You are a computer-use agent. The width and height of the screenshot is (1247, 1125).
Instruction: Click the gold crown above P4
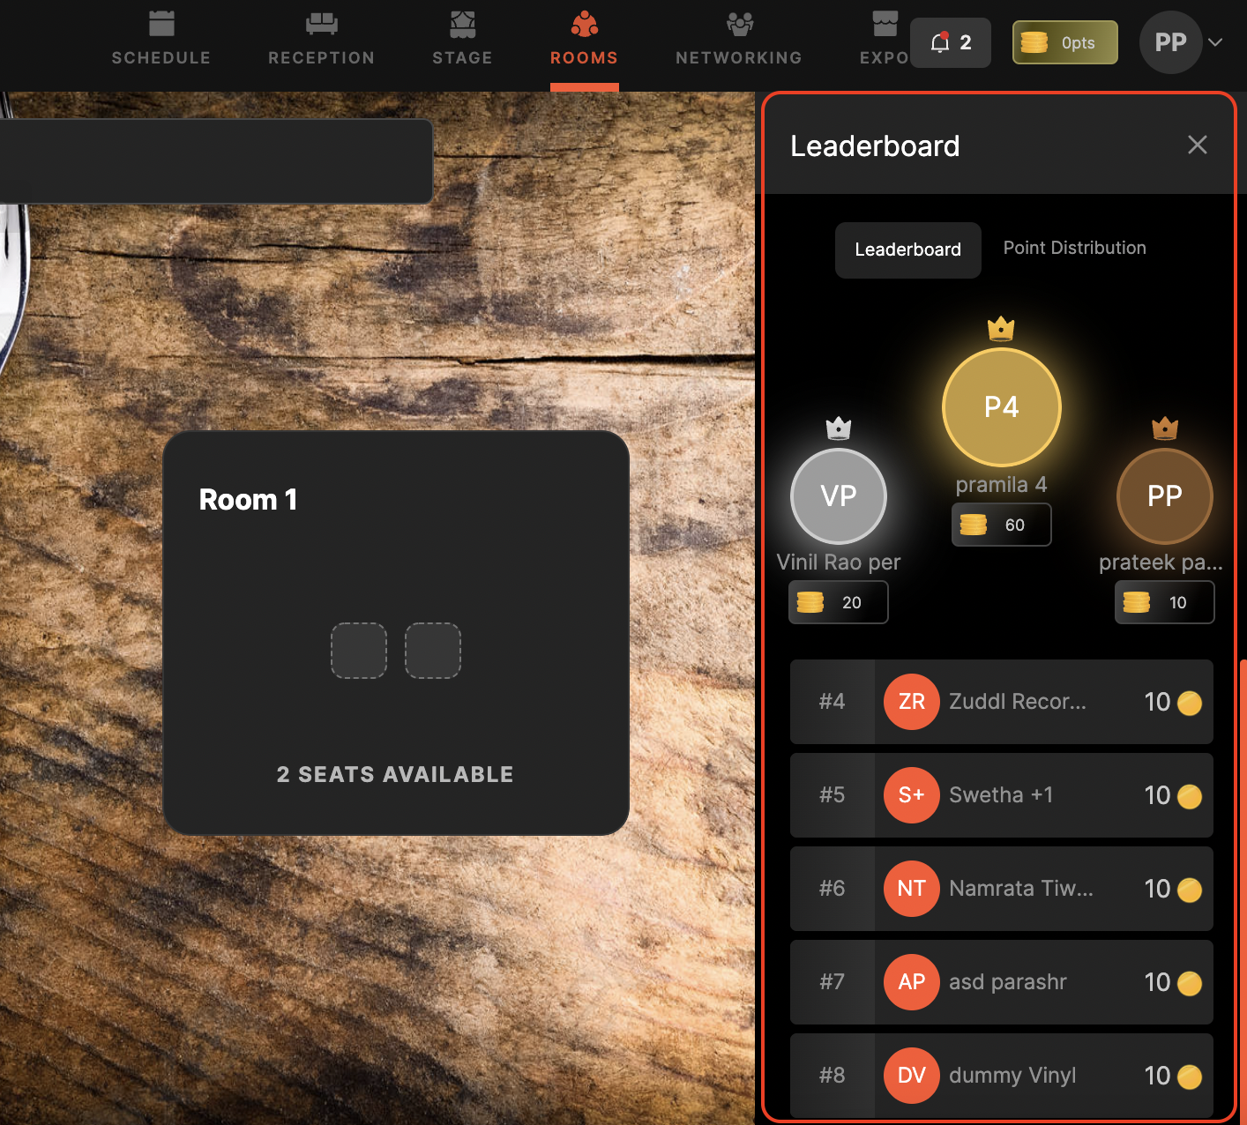click(x=1001, y=329)
